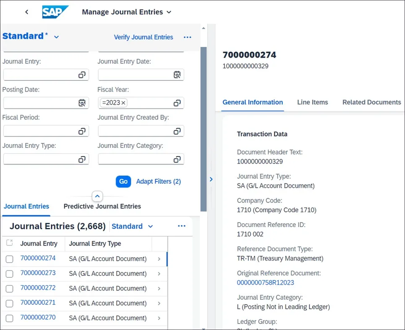Viewport: 405px width, 330px height.
Task: Expand the detail panel using side arrow
Action: (211, 179)
